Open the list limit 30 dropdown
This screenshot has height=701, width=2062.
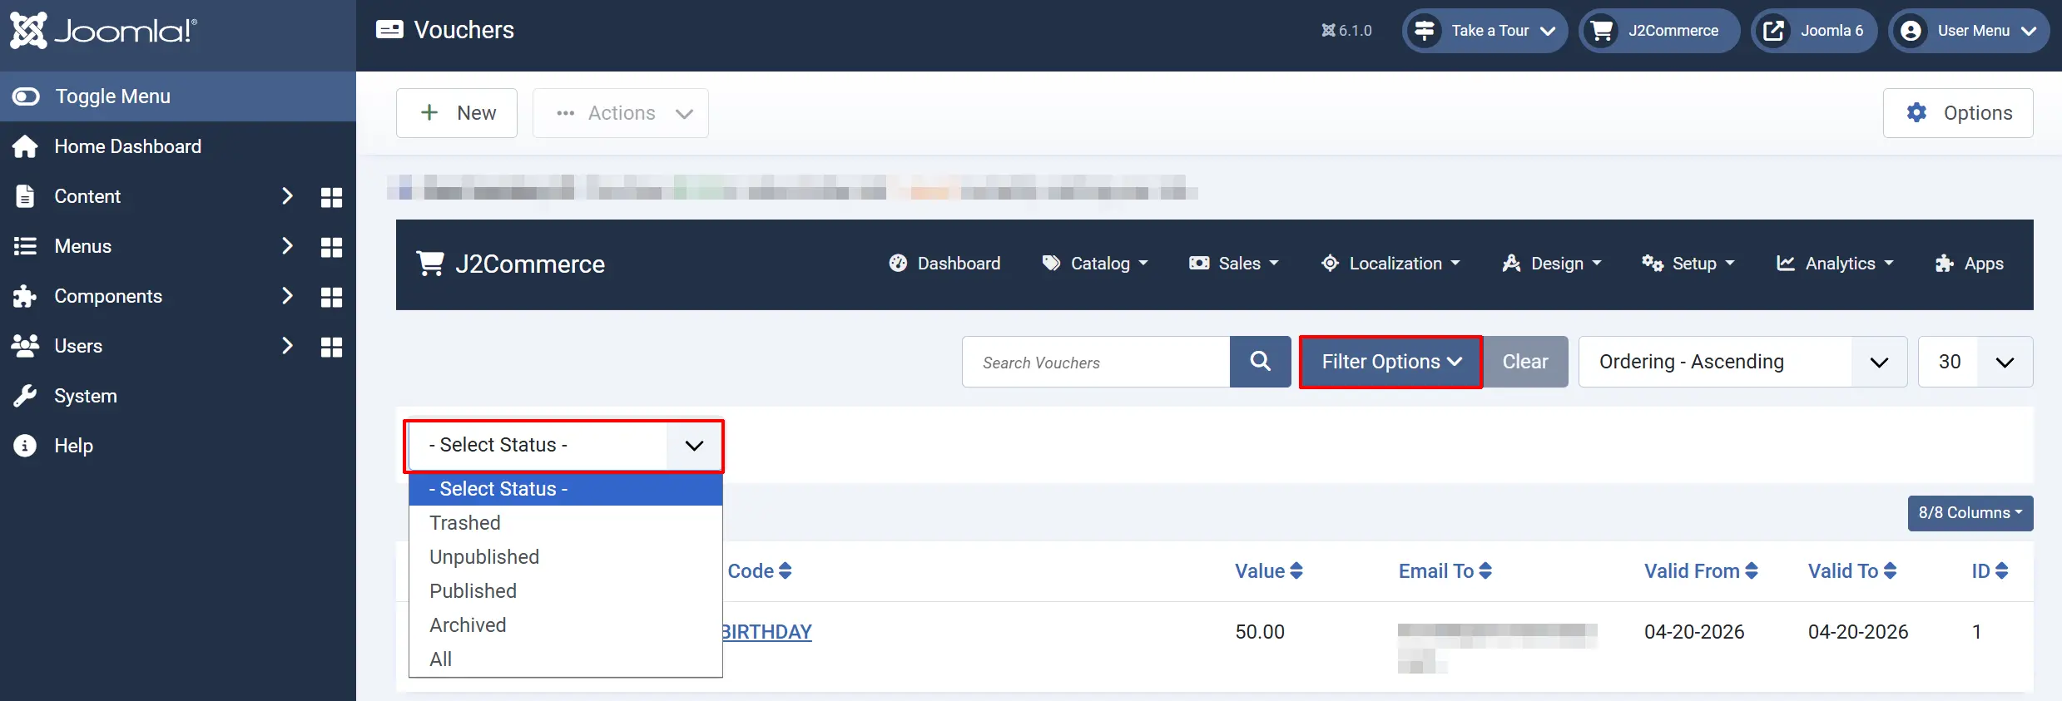coord(1975,362)
